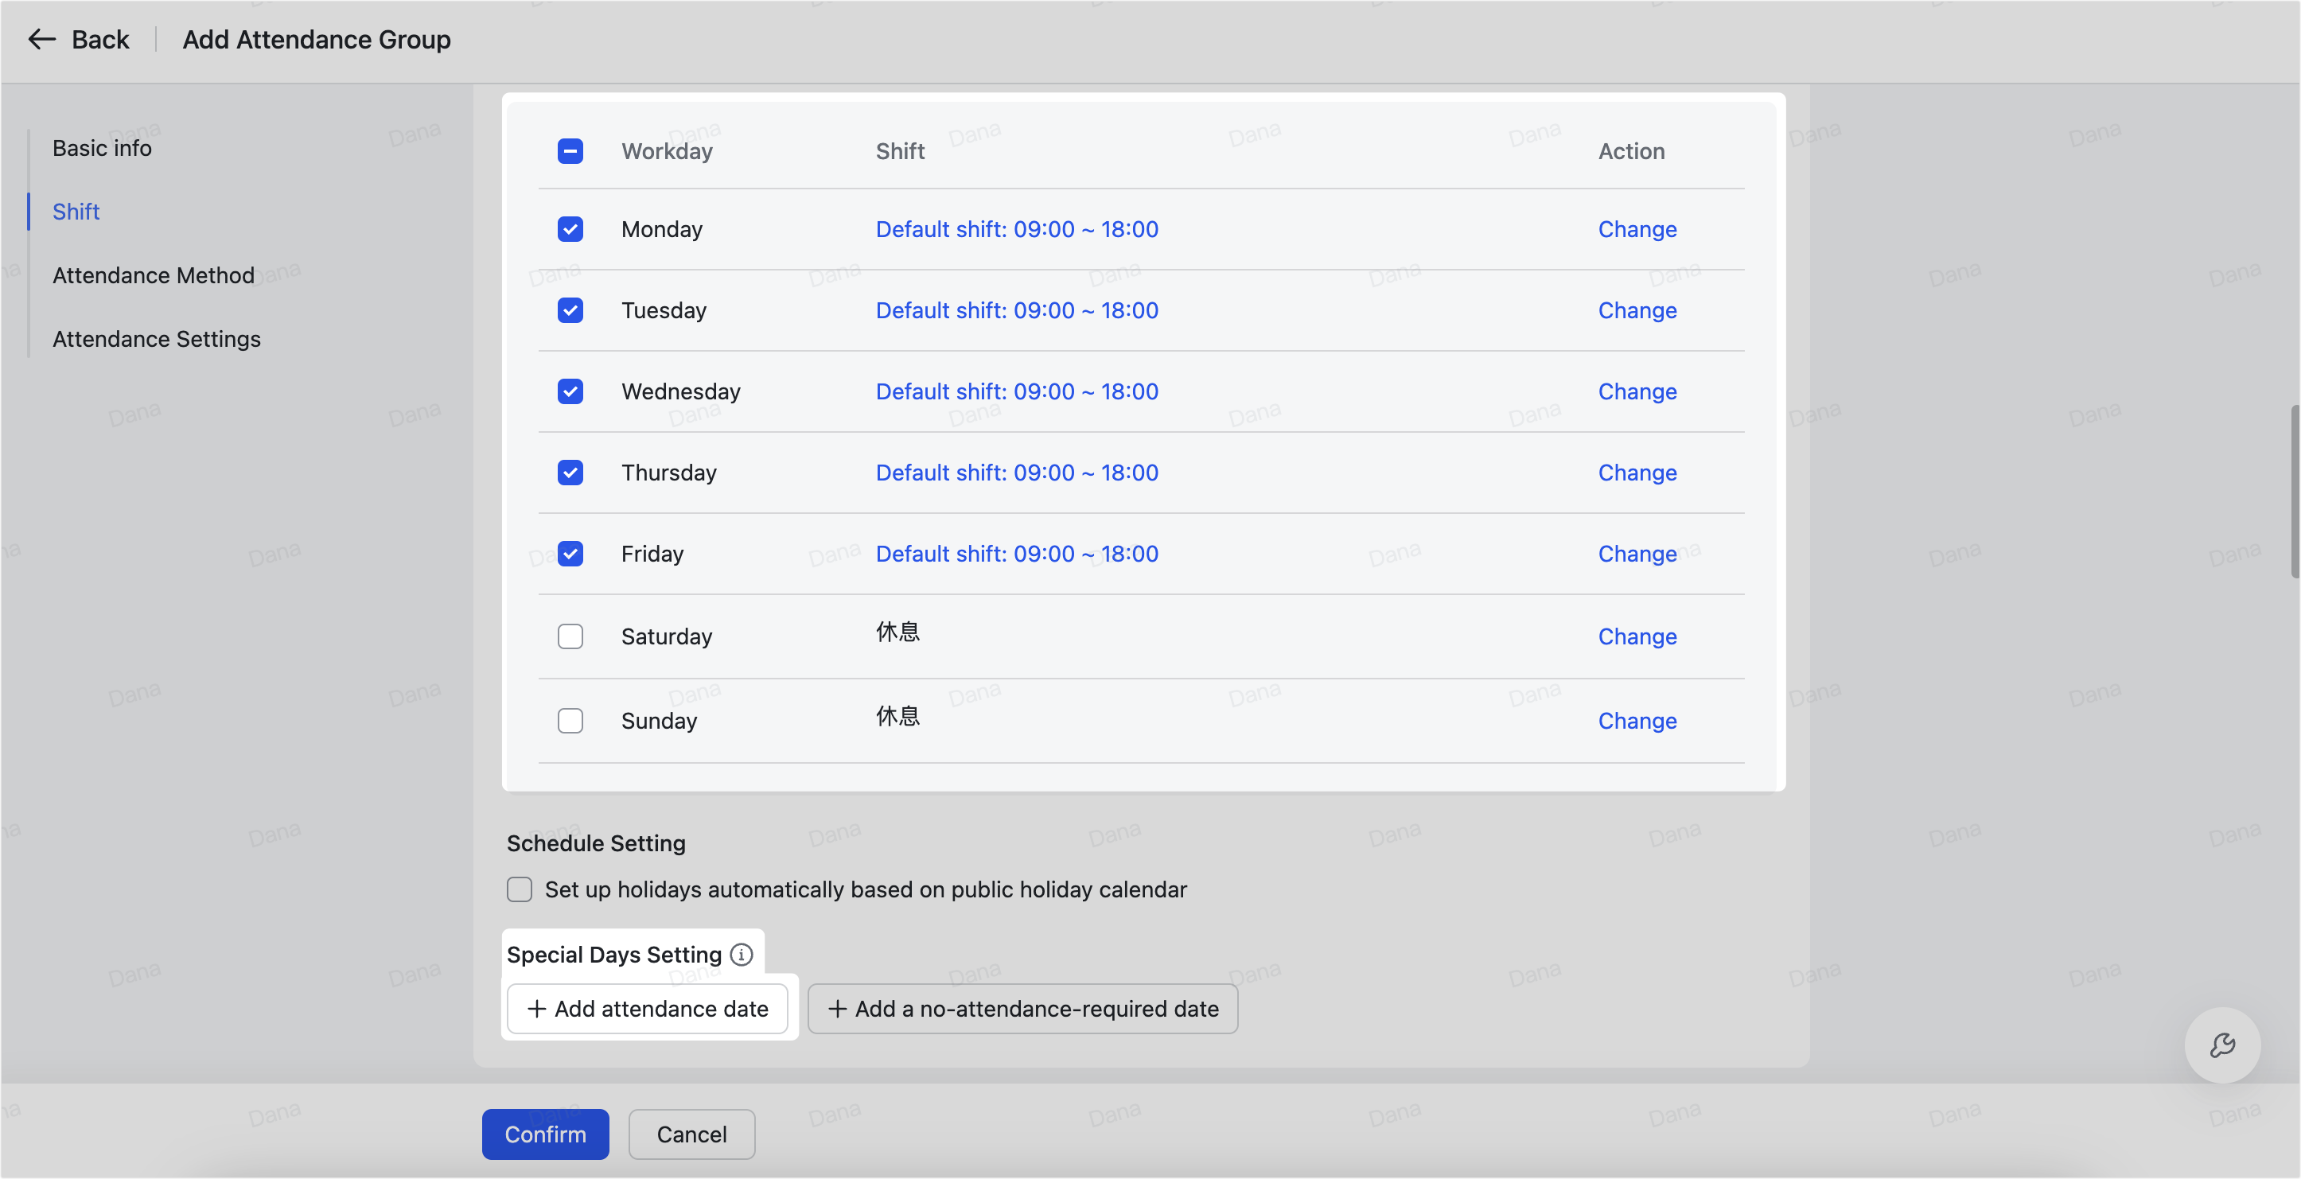Enable automatic public holiday calendar setup
2301x1179 pixels.
tap(519, 889)
